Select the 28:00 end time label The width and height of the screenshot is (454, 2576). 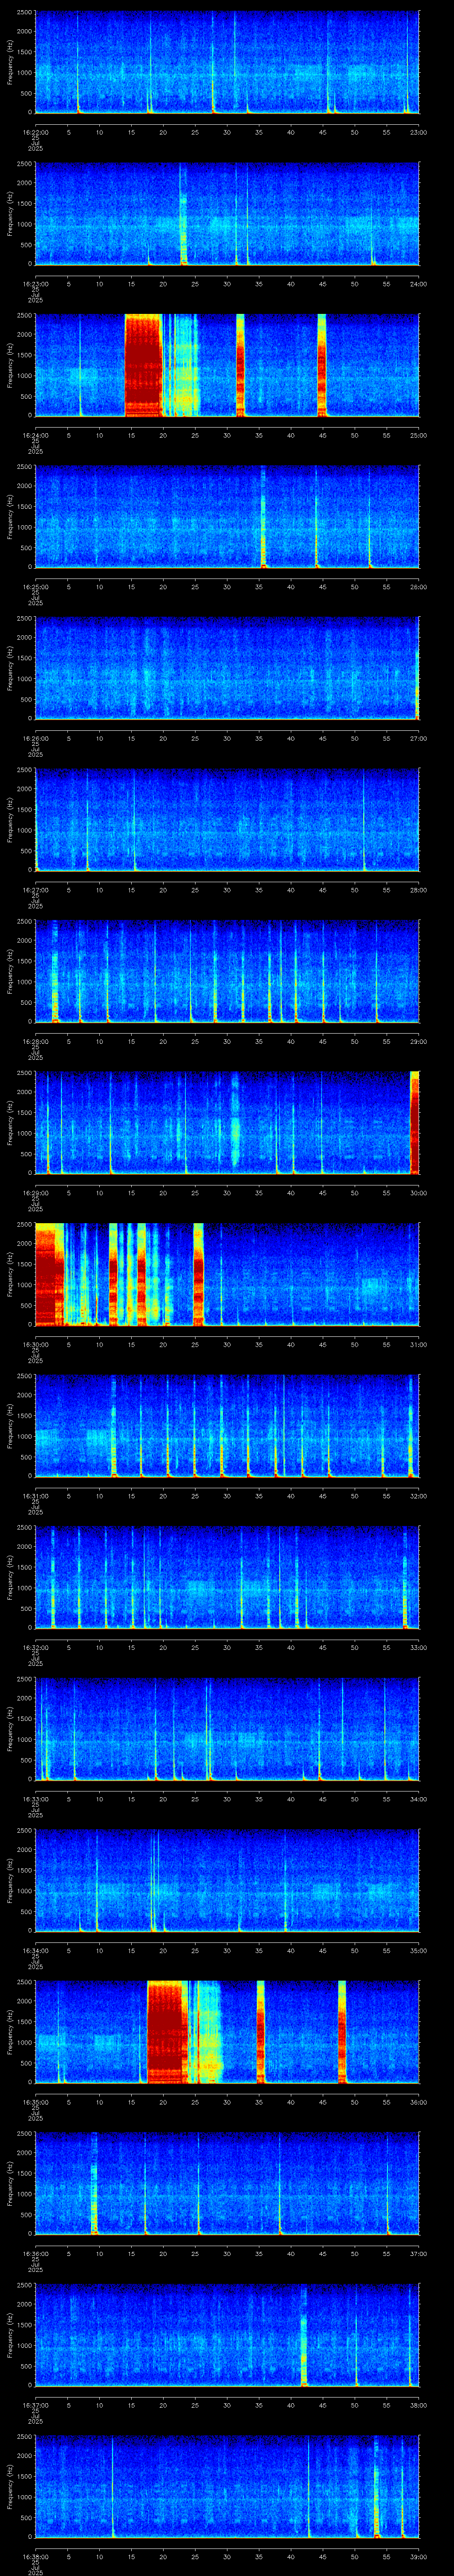click(418, 890)
